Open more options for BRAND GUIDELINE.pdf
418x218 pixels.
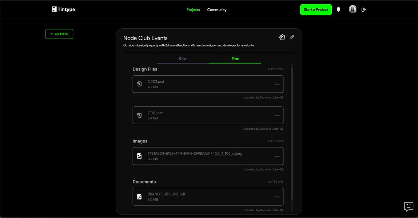[x=277, y=197]
